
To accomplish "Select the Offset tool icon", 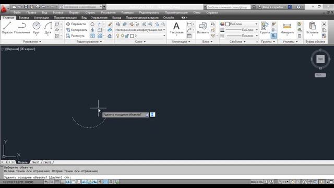I will coord(110,36).
